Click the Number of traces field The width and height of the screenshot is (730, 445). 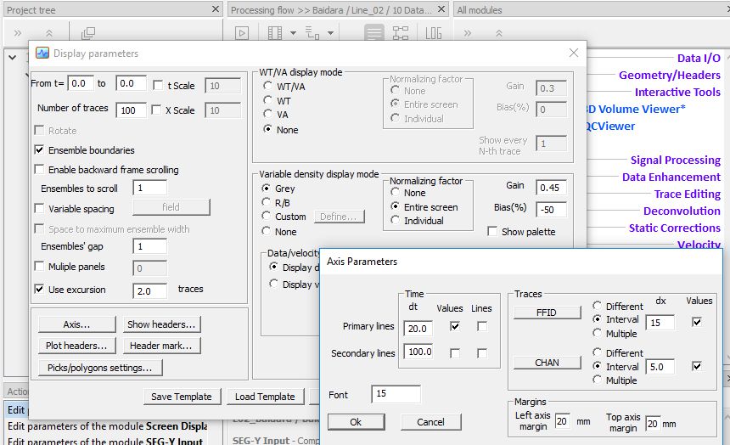pyautogui.click(x=131, y=110)
